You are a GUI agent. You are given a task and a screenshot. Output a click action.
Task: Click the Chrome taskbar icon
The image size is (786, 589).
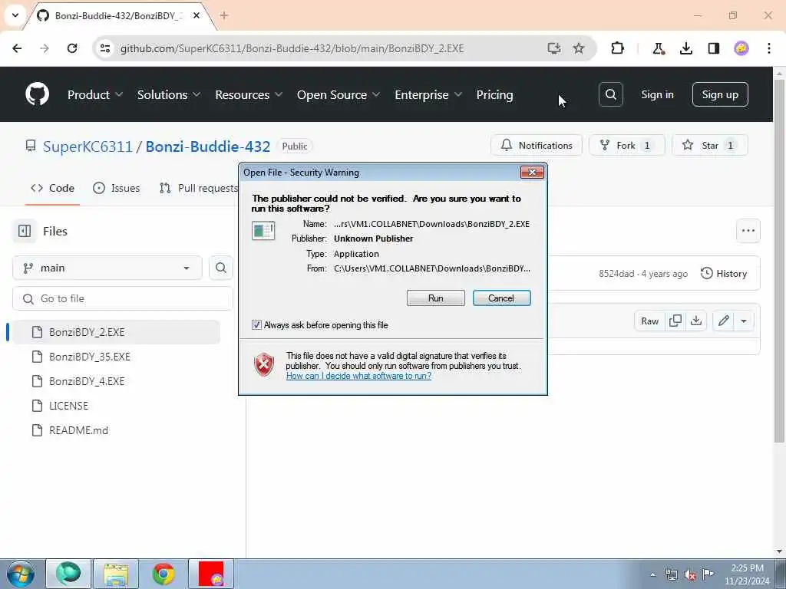[x=163, y=574]
